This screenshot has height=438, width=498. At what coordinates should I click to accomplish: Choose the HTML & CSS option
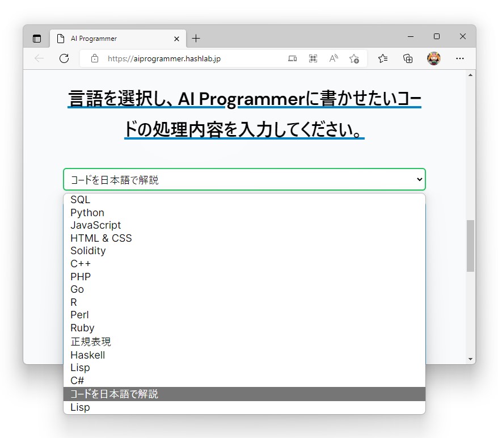pos(101,238)
